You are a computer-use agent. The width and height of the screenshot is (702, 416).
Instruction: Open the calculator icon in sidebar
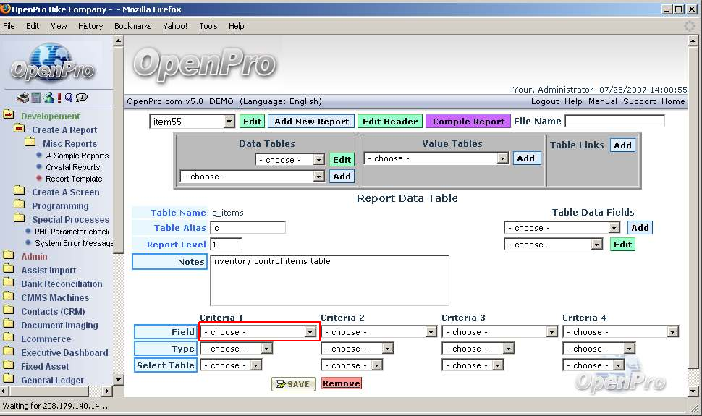click(35, 98)
